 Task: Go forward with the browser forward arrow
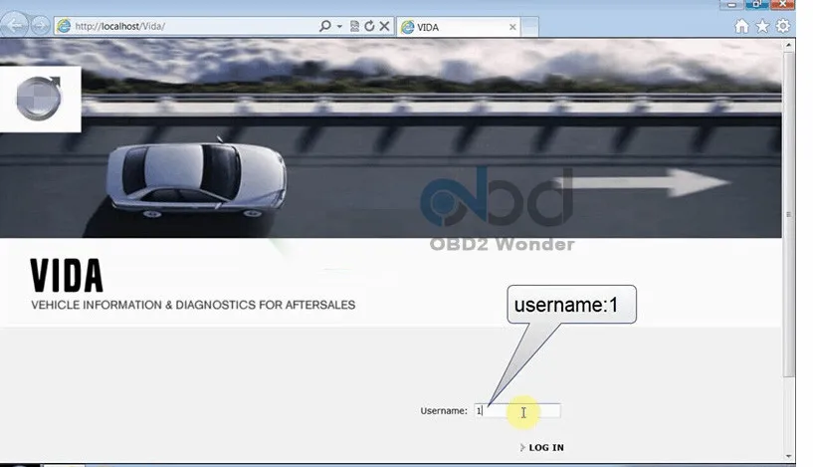(41, 26)
